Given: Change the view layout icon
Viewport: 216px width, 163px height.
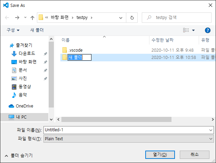Looking at the screenshot, I should [x=186, y=30].
